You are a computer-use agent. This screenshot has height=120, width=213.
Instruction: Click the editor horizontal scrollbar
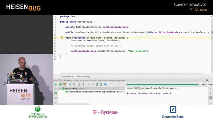(x=132, y=73)
